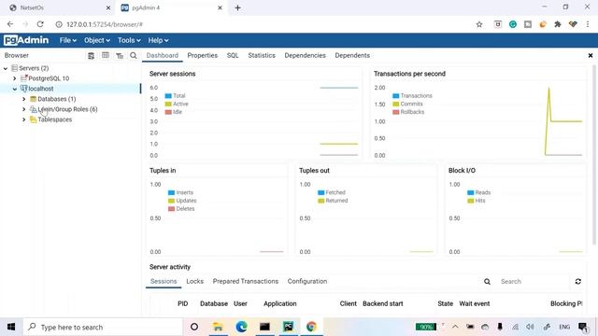
Task: Switch to the Dependencies tab
Action: coord(306,56)
